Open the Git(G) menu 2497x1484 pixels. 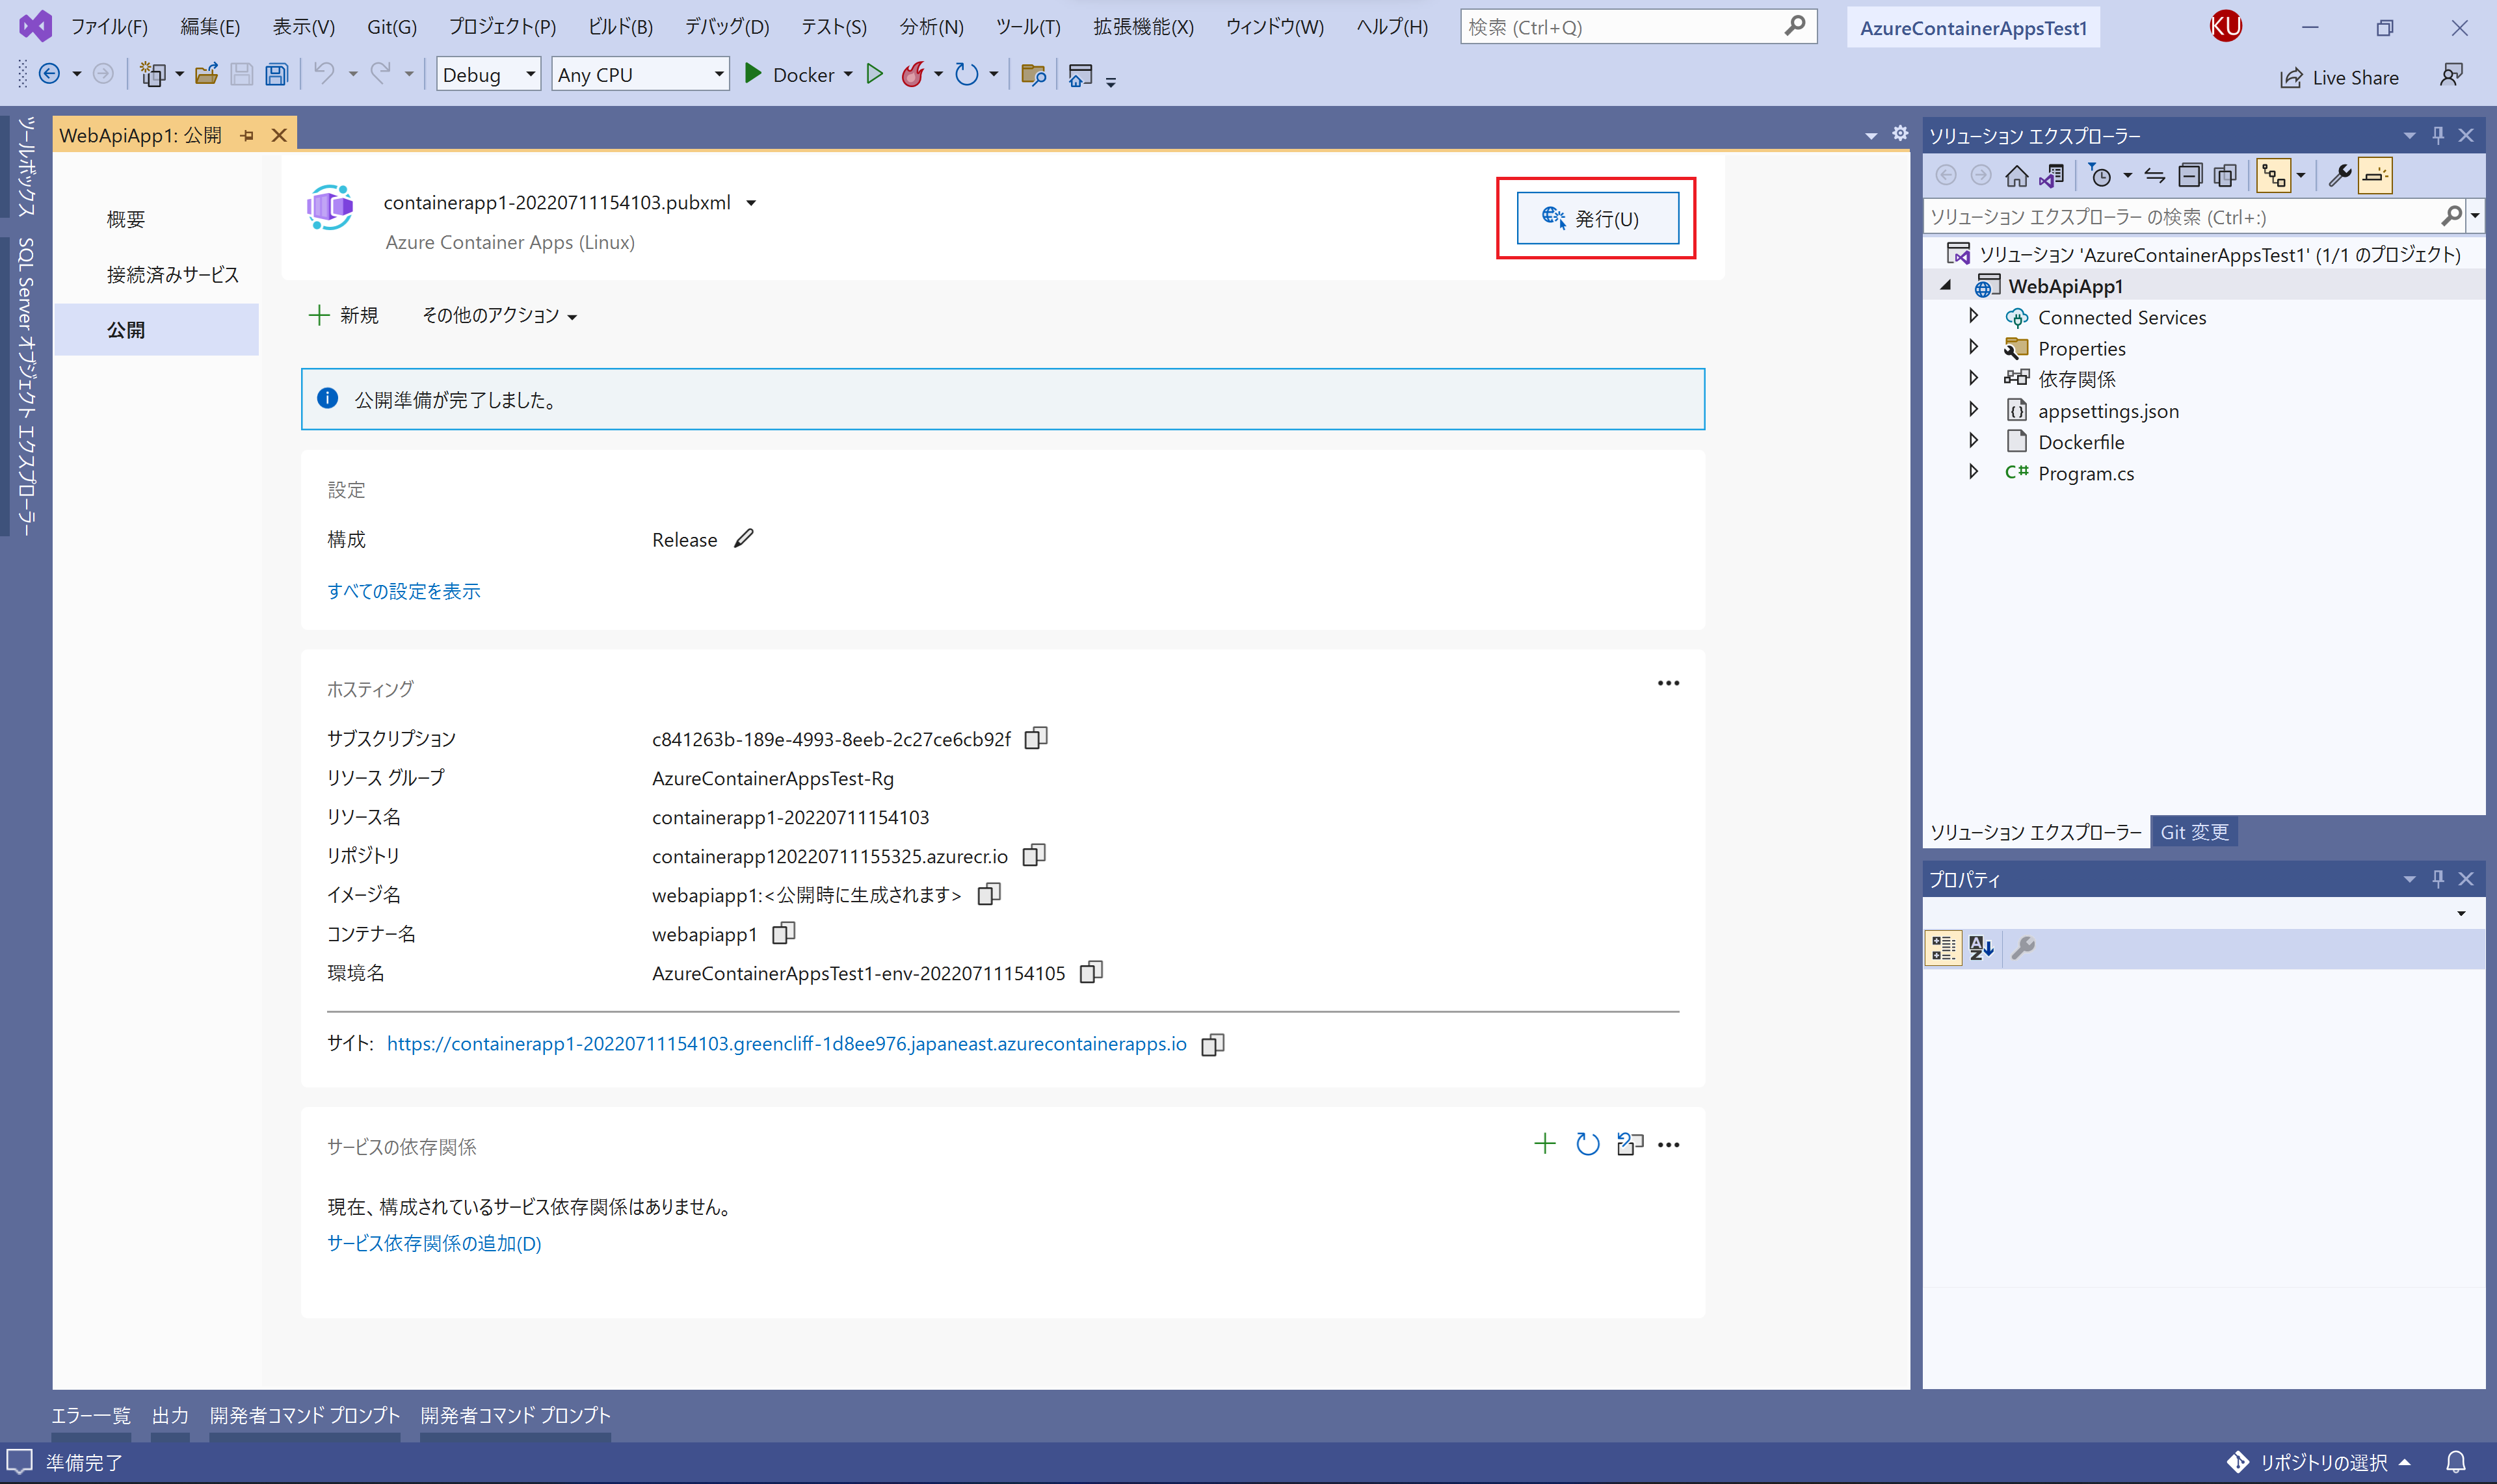click(392, 27)
